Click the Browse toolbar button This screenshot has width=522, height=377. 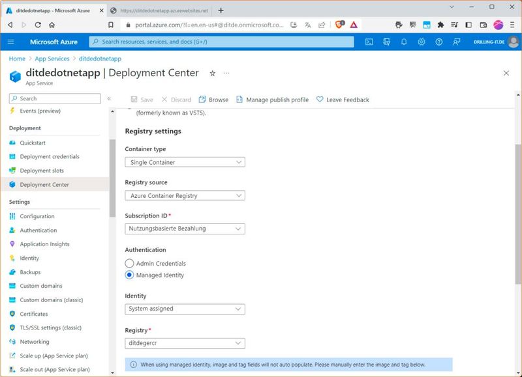coord(213,100)
